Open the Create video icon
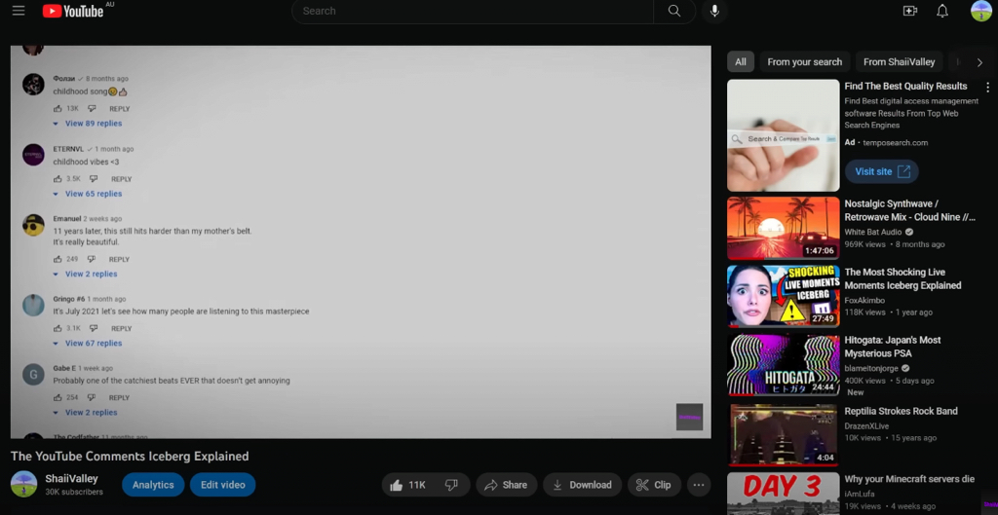This screenshot has width=998, height=515. 910,11
